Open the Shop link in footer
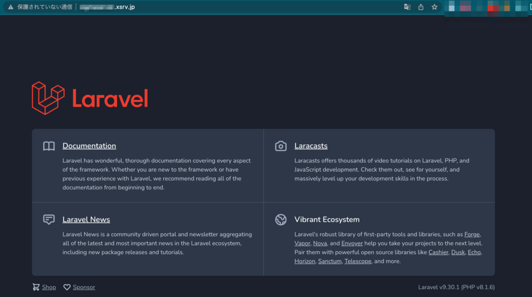The image size is (532, 297). pyautogui.click(x=49, y=287)
